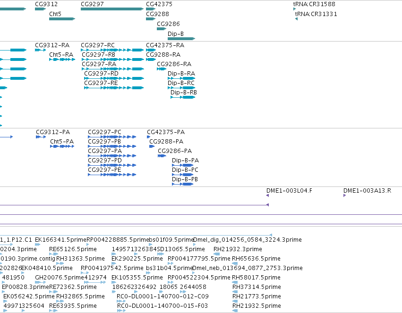Screen dimensions: 402x313
Task: Click protein Dip-B-PA
Action: tap(185, 161)
